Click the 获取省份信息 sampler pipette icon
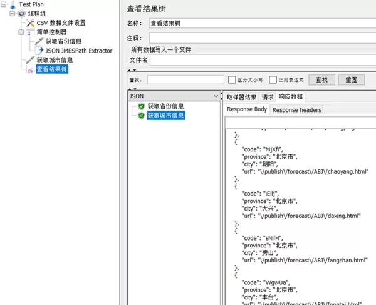 click(39, 41)
